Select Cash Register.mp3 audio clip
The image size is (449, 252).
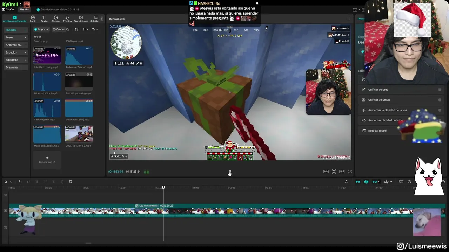coord(47,108)
